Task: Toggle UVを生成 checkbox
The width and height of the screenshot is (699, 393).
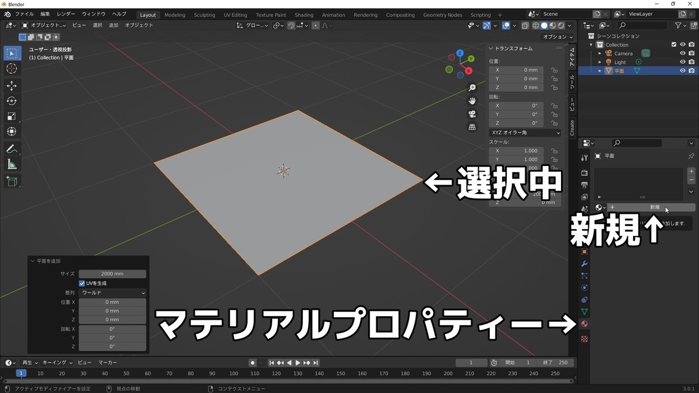Action: tap(82, 283)
